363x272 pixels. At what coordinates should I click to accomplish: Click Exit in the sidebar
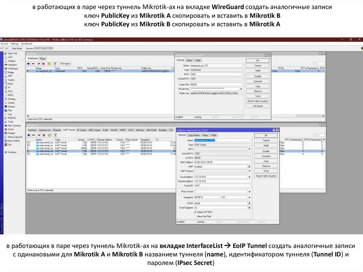click(10, 145)
